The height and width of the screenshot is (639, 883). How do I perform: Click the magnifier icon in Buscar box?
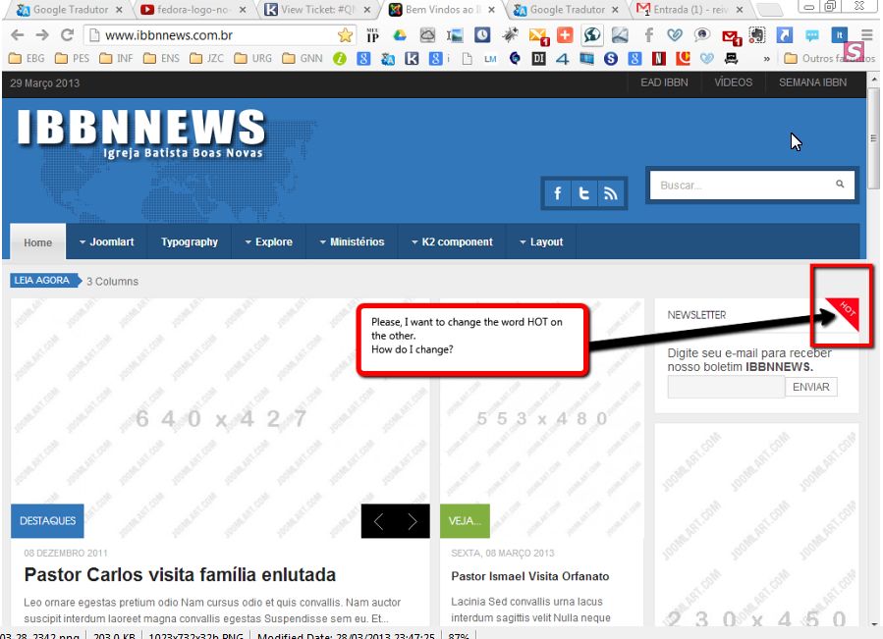tap(840, 185)
